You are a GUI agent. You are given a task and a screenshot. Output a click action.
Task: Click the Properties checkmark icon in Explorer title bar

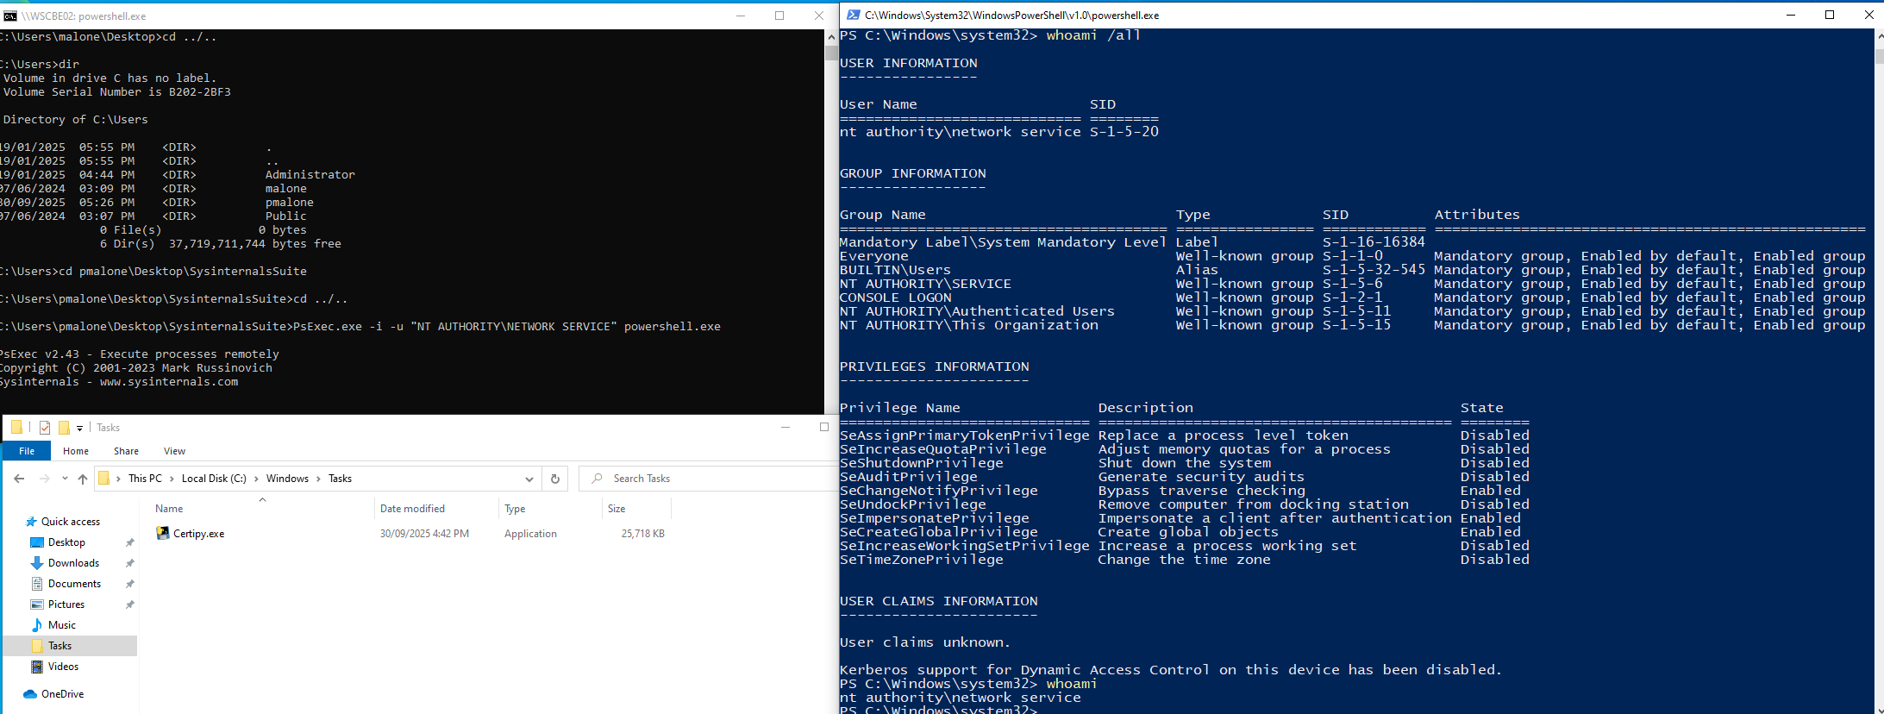tap(45, 428)
